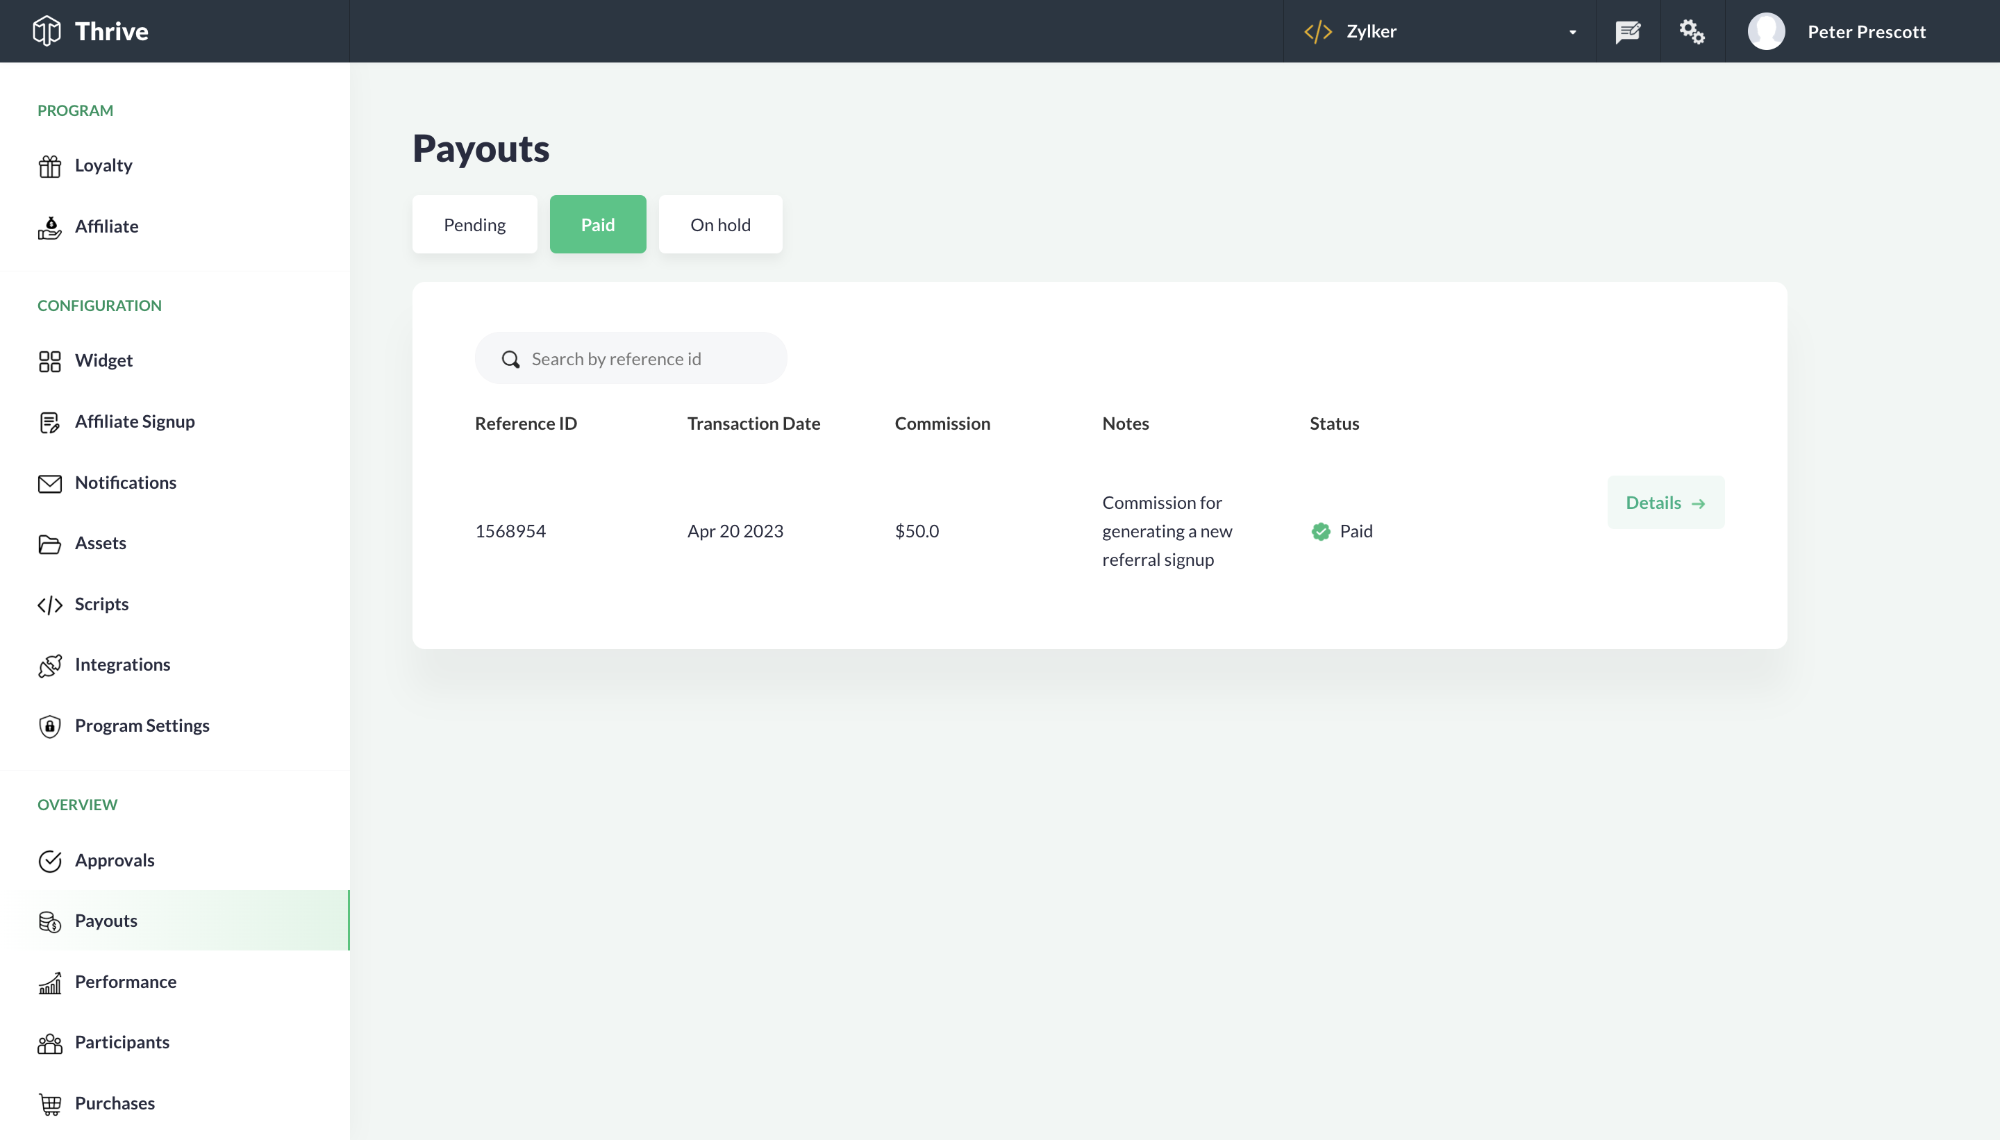Click the Affiliate money-hand icon

49,227
